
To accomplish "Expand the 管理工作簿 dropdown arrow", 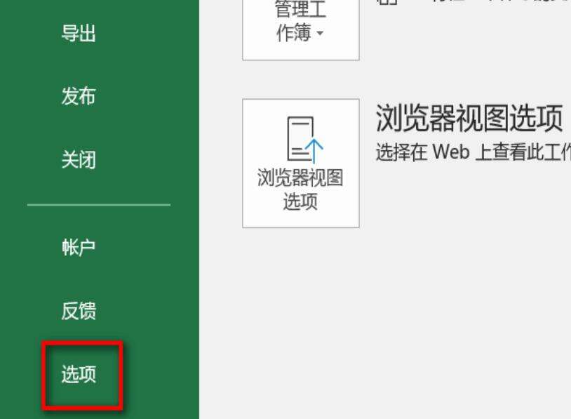I will coord(320,33).
